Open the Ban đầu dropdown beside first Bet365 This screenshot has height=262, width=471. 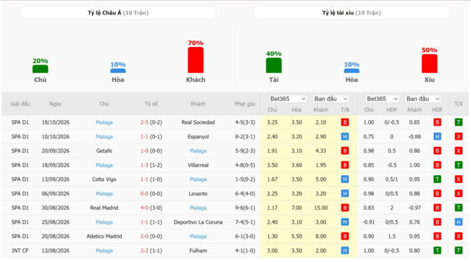click(330, 98)
